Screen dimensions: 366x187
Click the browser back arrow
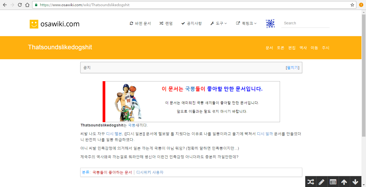tap(5, 5)
